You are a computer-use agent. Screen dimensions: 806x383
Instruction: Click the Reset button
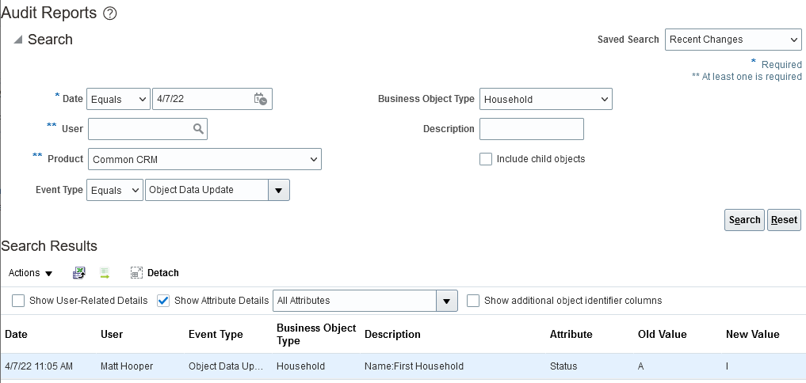(x=784, y=220)
